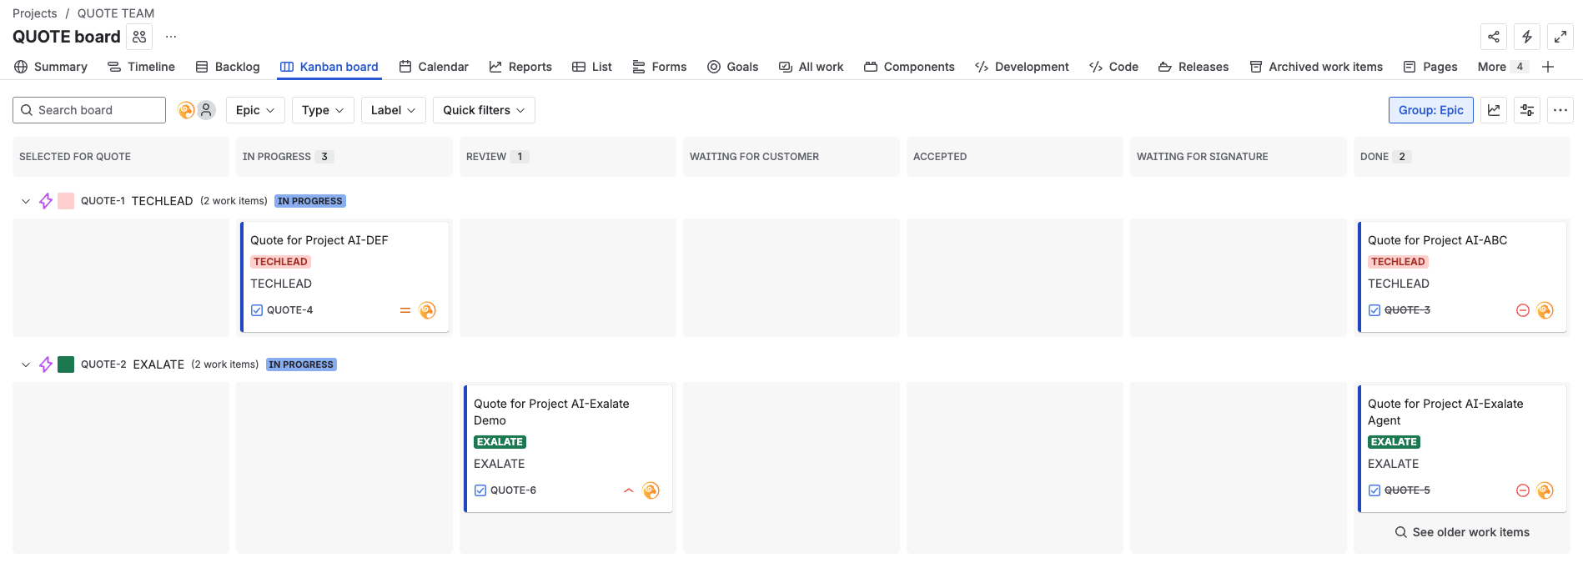The width and height of the screenshot is (1583, 578).
Task: Expand the Quick filters dropdown
Action: [x=484, y=110]
